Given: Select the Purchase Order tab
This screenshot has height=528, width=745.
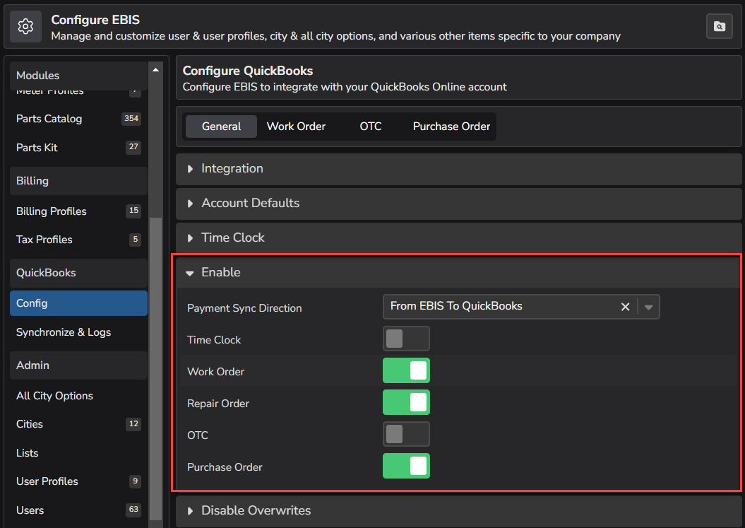Looking at the screenshot, I should click(451, 126).
